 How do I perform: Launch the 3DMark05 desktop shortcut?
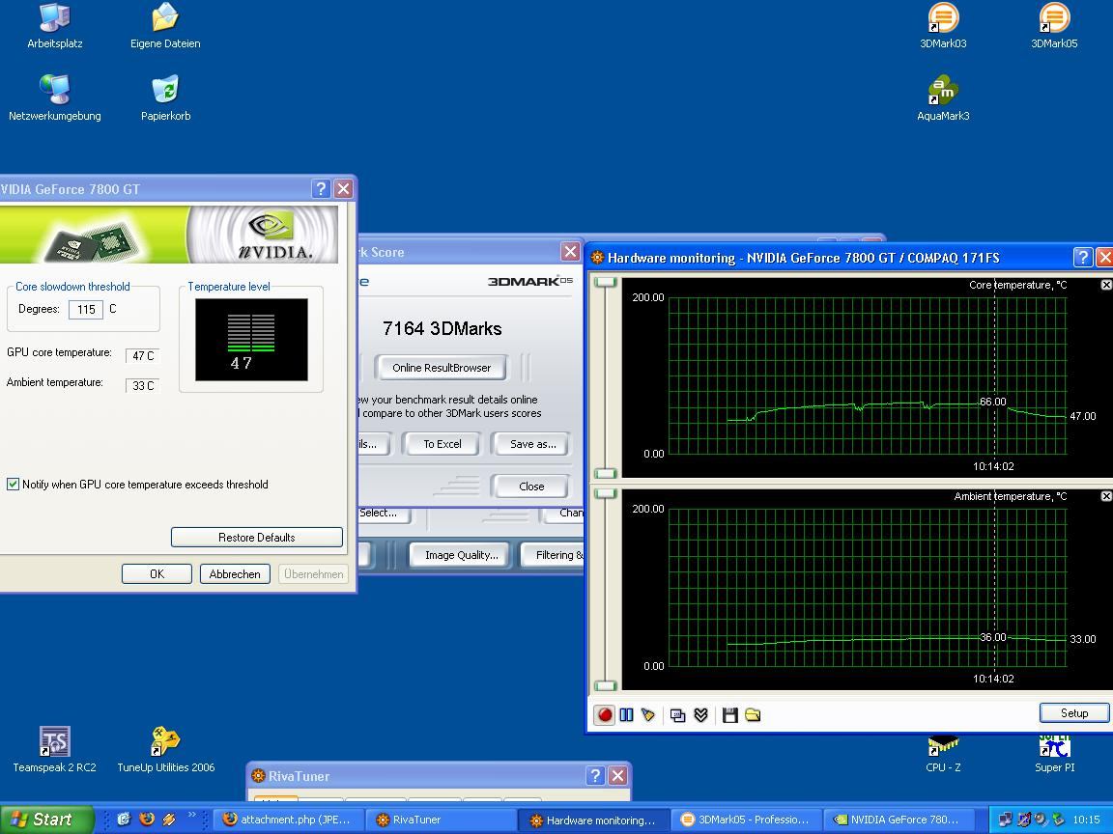point(1054,26)
